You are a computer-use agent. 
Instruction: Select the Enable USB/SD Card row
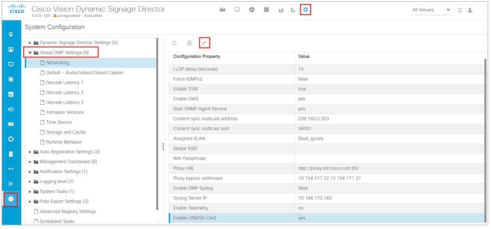pos(327,218)
